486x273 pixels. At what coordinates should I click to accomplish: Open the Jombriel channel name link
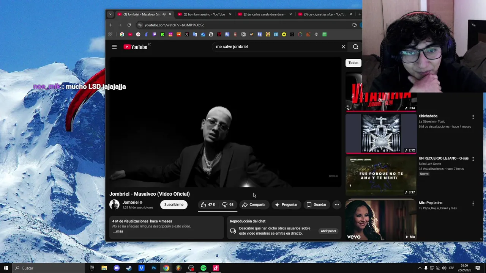click(130, 202)
